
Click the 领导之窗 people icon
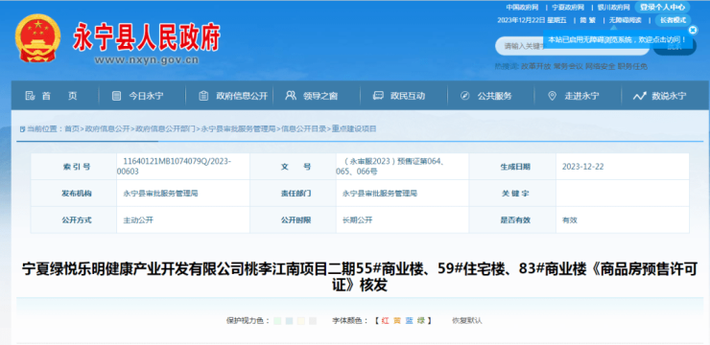click(291, 96)
